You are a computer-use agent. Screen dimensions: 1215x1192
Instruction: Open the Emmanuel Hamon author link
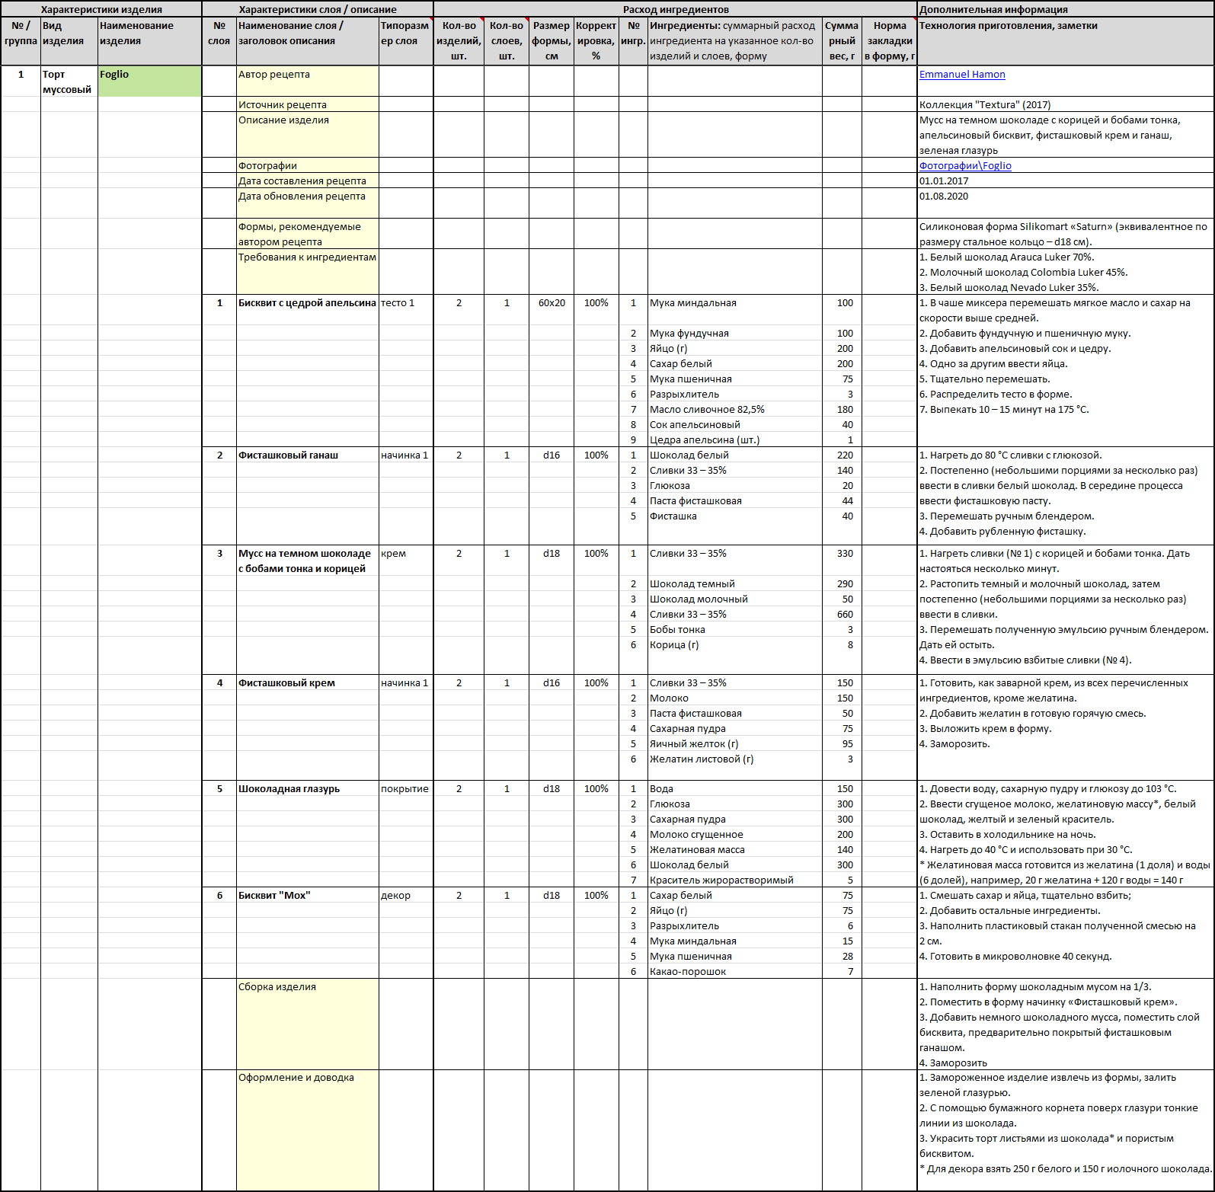click(x=961, y=75)
